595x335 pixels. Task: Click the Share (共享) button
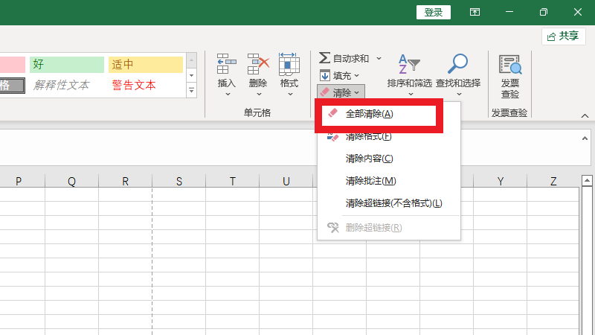[x=563, y=36]
